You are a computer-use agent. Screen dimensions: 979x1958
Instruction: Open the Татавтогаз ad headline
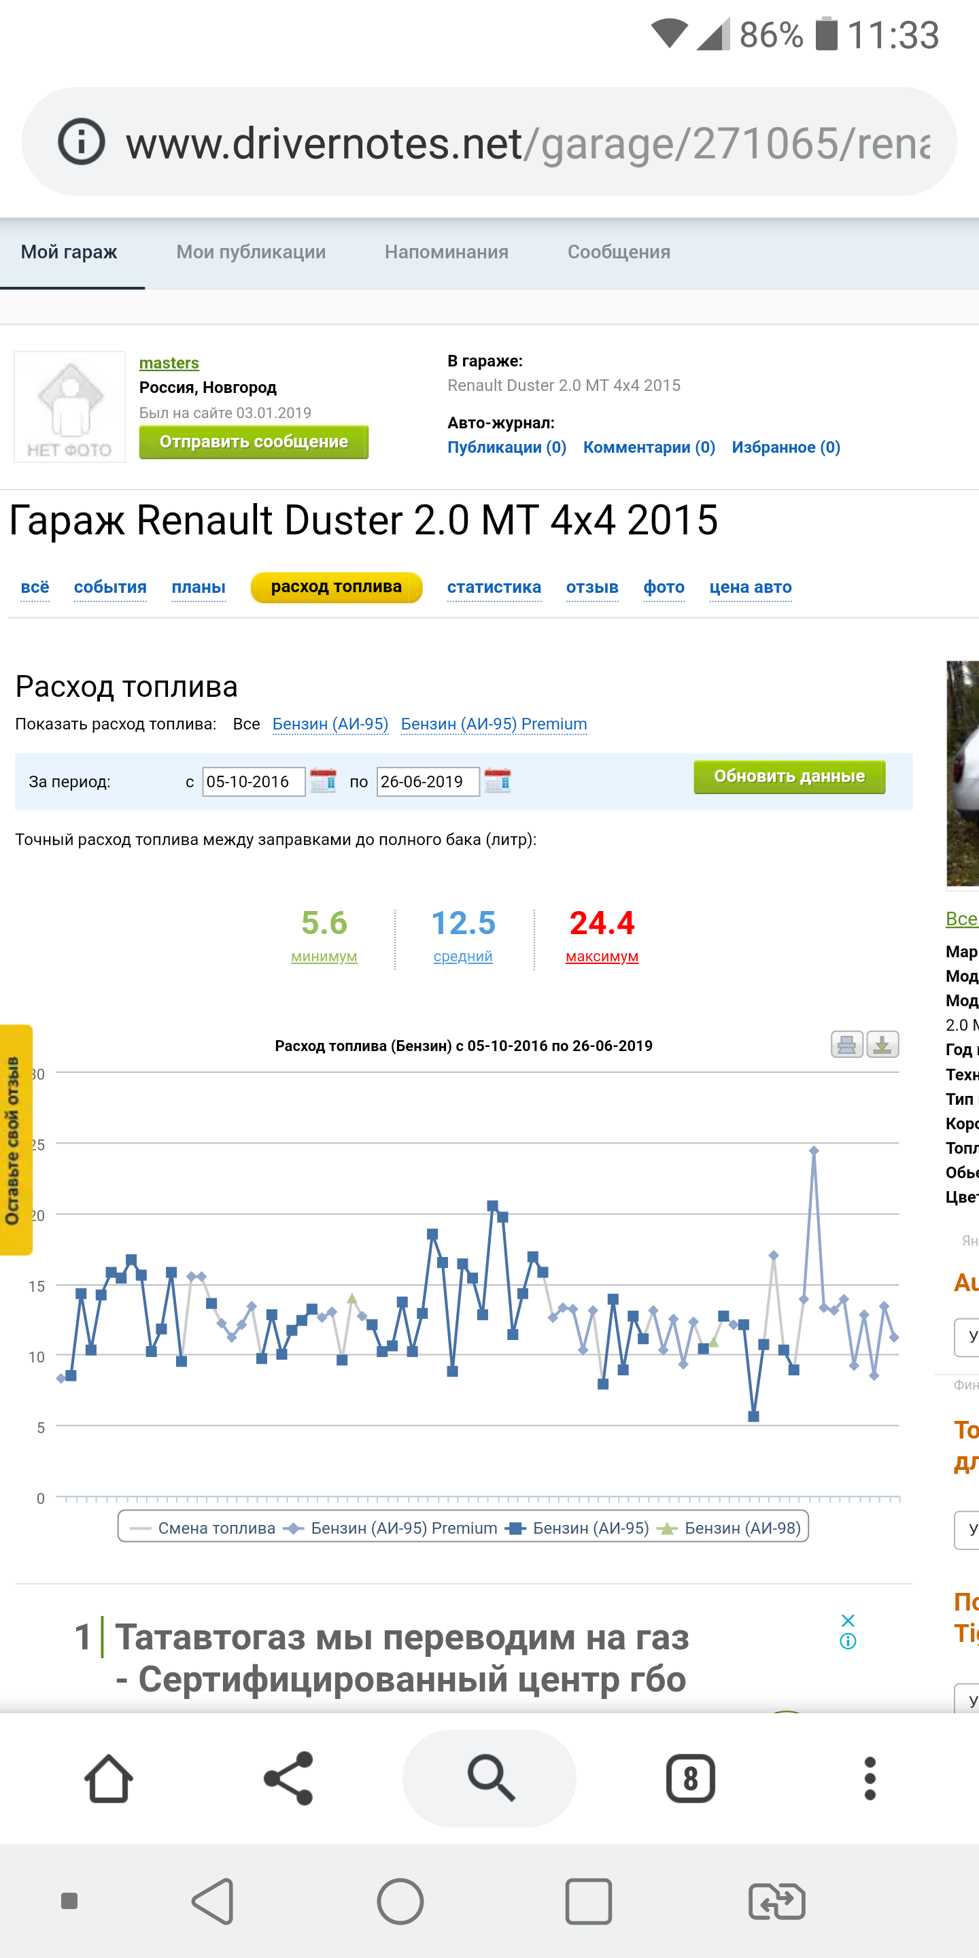point(402,1658)
